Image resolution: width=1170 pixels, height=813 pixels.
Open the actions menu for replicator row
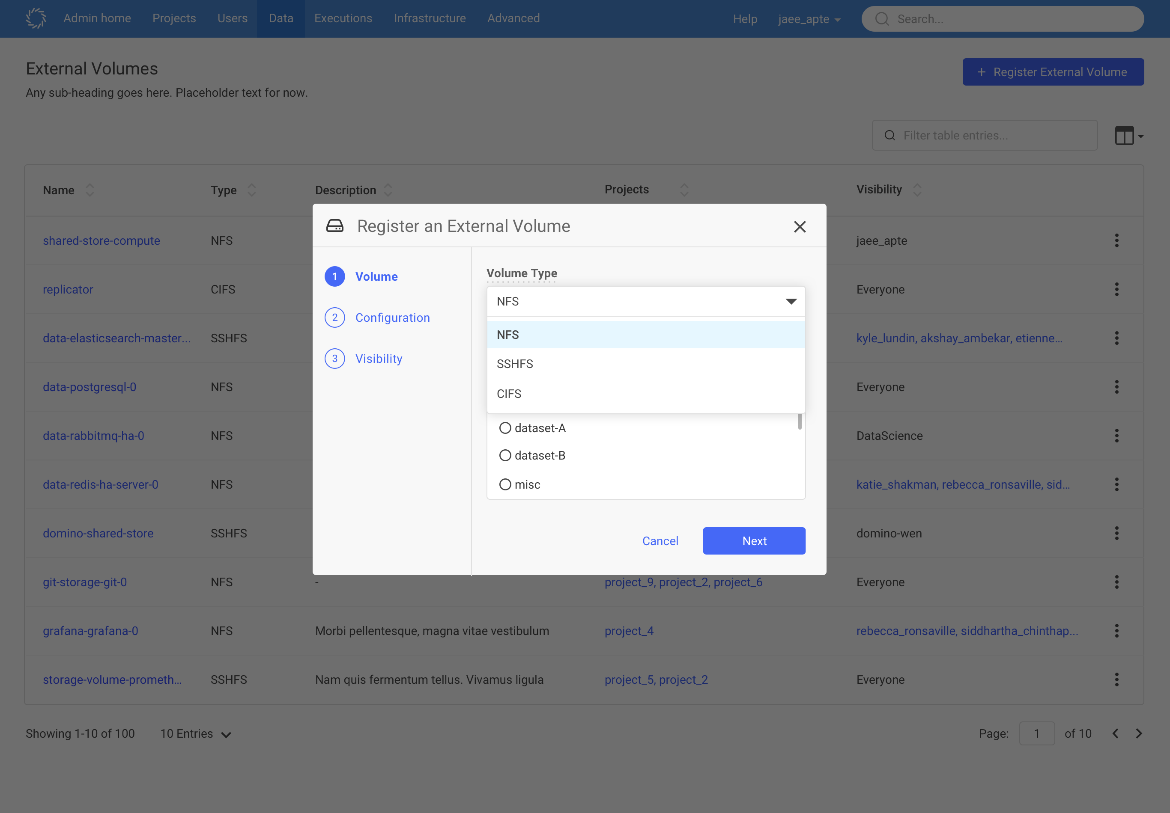click(1116, 289)
